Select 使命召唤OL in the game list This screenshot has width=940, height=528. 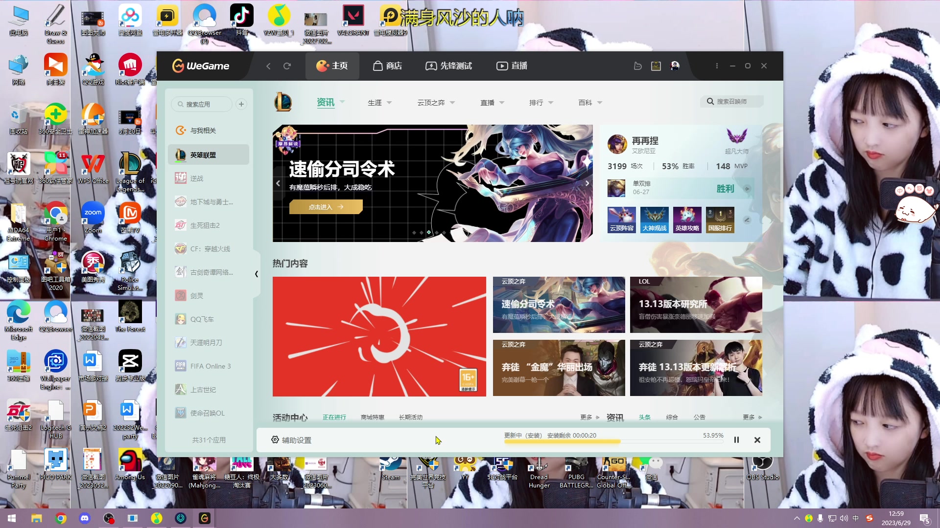(x=209, y=413)
